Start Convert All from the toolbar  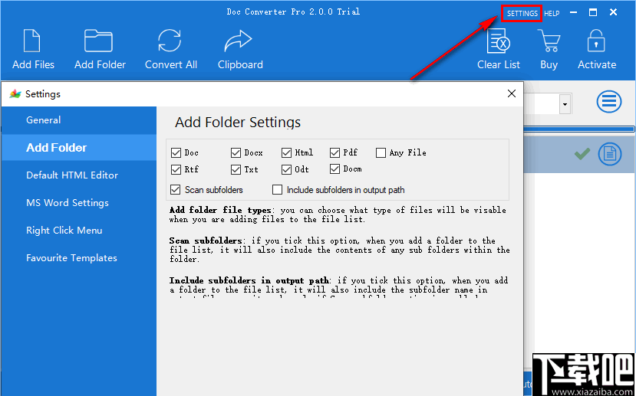click(x=170, y=41)
